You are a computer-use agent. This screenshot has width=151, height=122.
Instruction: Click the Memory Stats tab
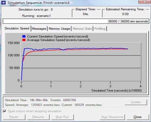coord(82,29)
